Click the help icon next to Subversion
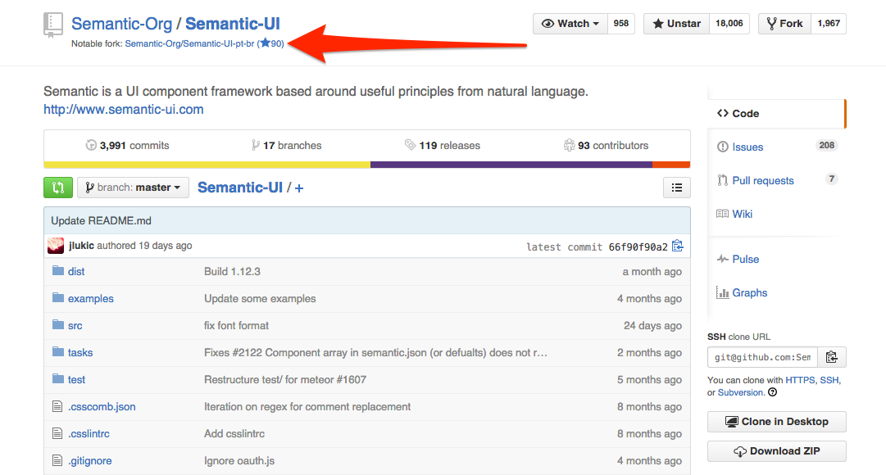The image size is (886, 475). [772, 392]
